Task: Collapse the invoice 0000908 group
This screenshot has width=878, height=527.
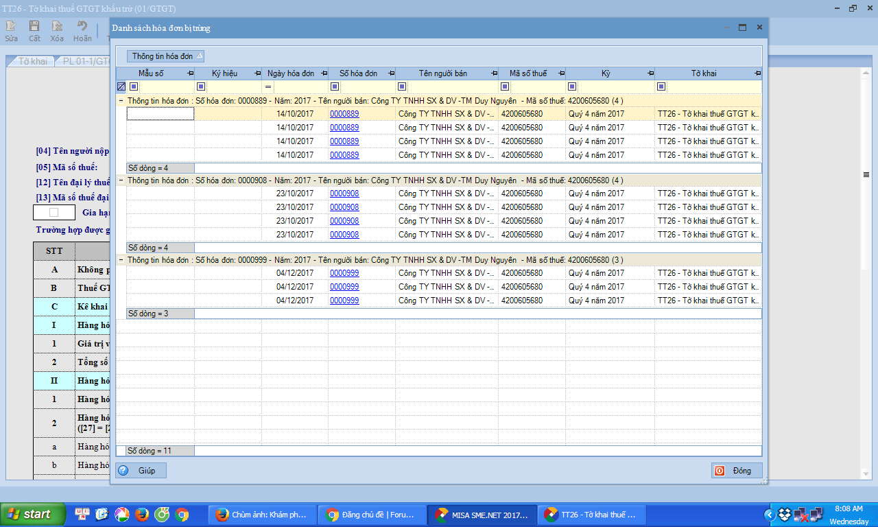Action: click(121, 180)
